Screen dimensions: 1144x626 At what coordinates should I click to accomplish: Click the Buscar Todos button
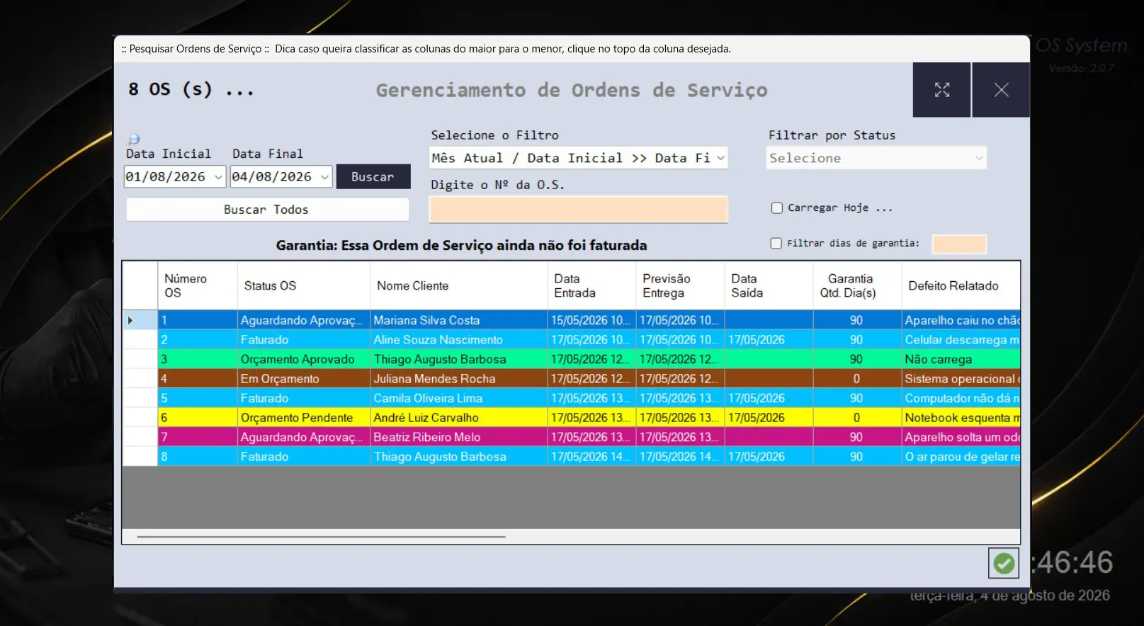pyautogui.click(x=267, y=210)
